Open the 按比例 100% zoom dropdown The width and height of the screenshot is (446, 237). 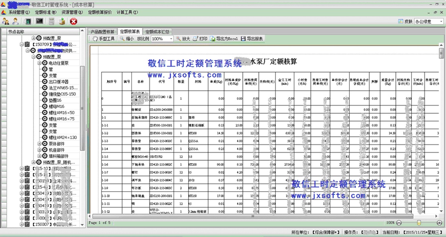tap(171, 39)
